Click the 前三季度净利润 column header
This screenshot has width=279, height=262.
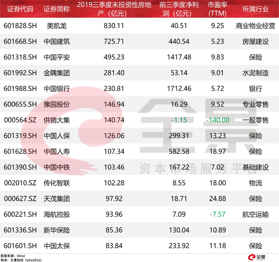[x=179, y=9]
